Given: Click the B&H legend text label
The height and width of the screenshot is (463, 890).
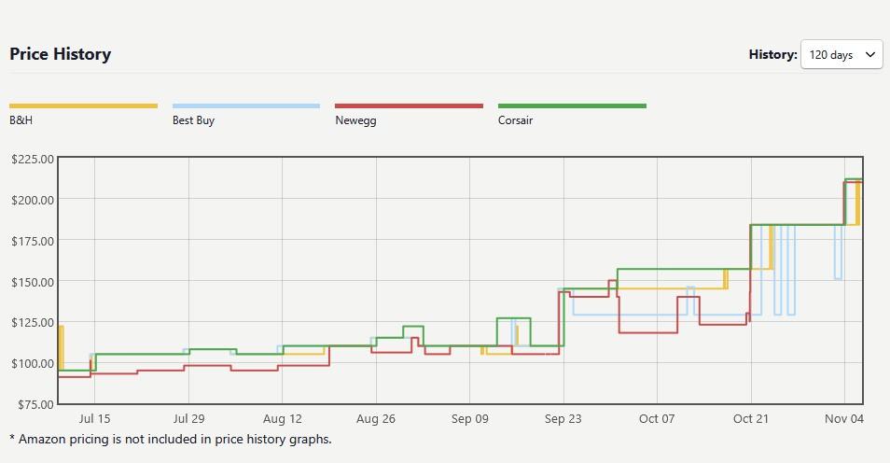Looking at the screenshot, I should [22, 120].
